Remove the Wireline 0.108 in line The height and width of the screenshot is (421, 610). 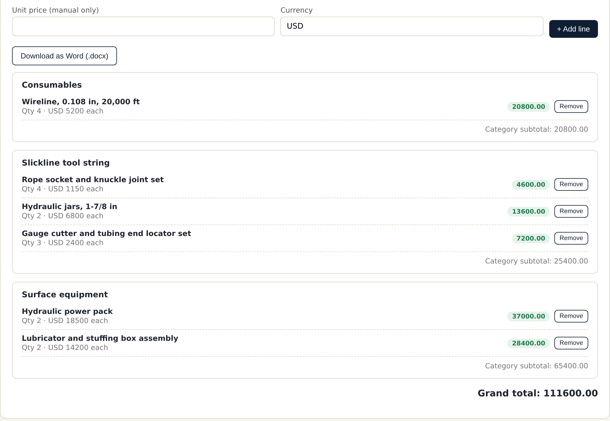click(571, 107)
